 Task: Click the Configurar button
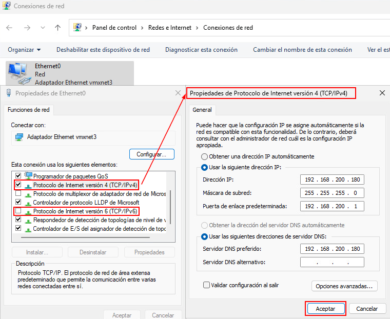coord(151,154)
